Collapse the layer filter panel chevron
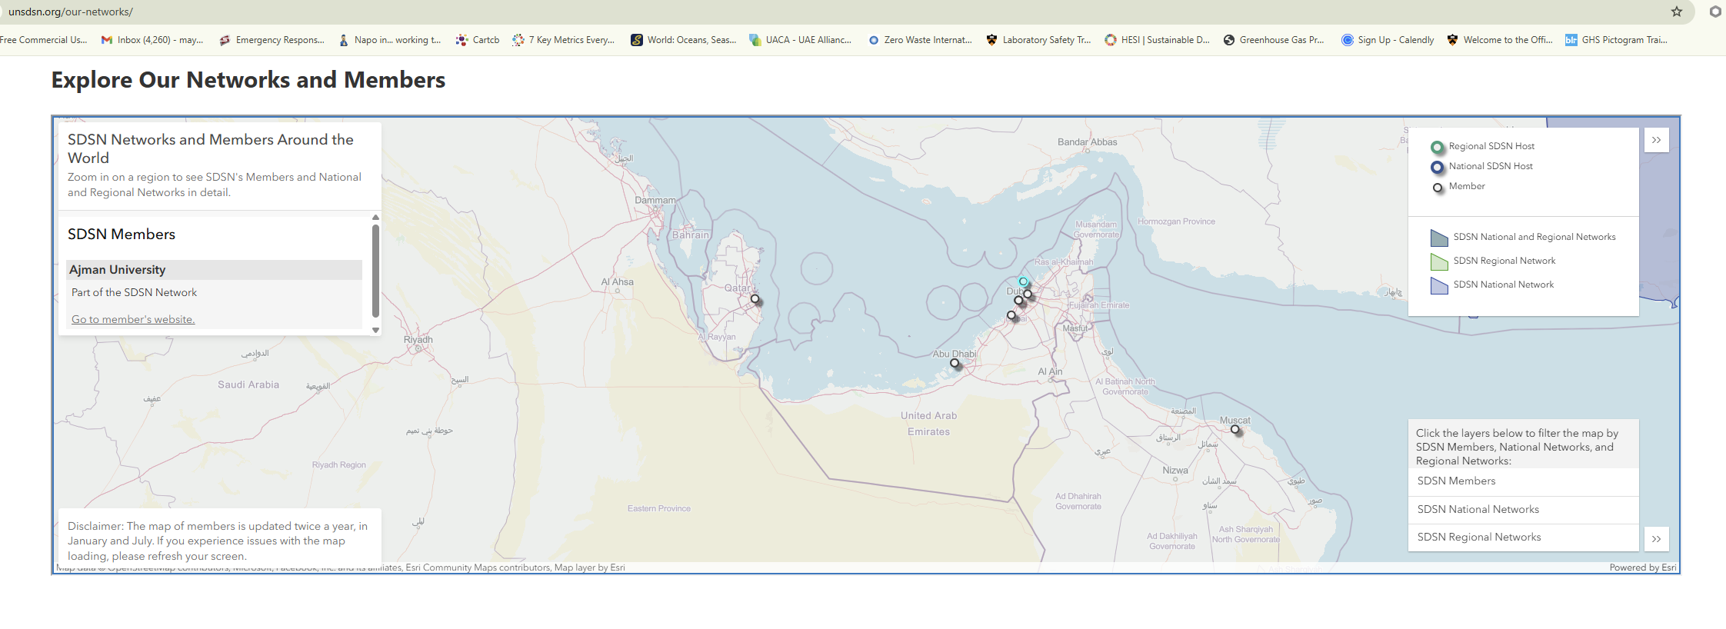The height and width of the screenshot is (629, 1726). [x=1656, y=539]
